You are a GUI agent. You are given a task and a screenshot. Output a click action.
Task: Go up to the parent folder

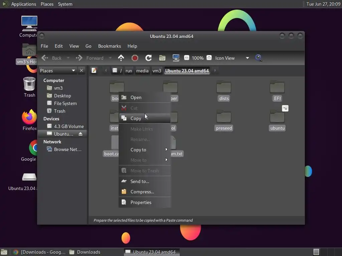coord(121,58)
